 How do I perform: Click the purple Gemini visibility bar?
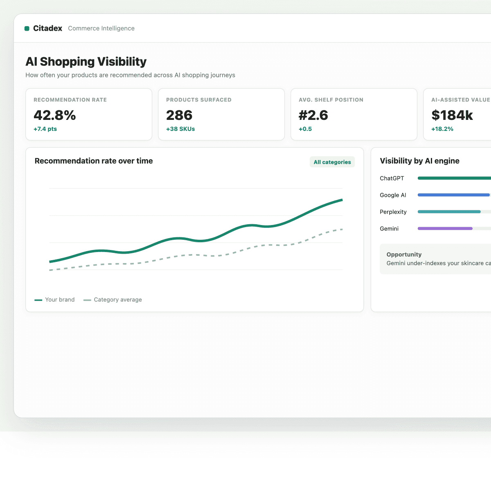[x=445, y=229]
